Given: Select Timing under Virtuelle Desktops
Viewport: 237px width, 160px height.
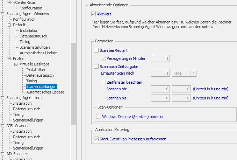Looking at the screenshot, I should 31,81.
